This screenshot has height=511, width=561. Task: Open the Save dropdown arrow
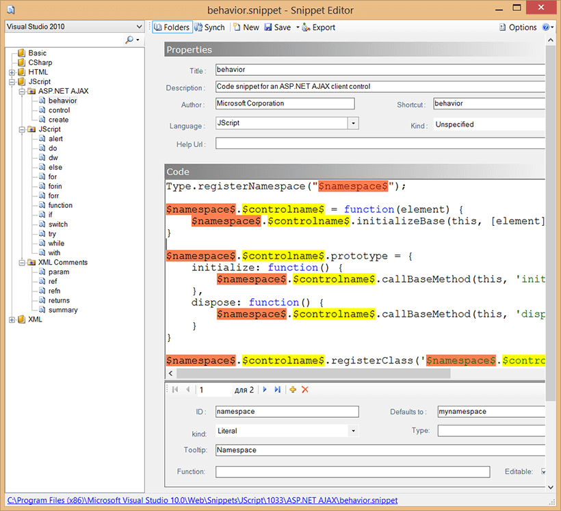(x=298, y=27)
